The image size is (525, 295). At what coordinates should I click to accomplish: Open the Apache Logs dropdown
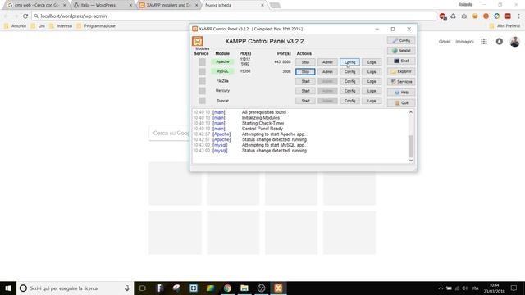tap(372, 62)
